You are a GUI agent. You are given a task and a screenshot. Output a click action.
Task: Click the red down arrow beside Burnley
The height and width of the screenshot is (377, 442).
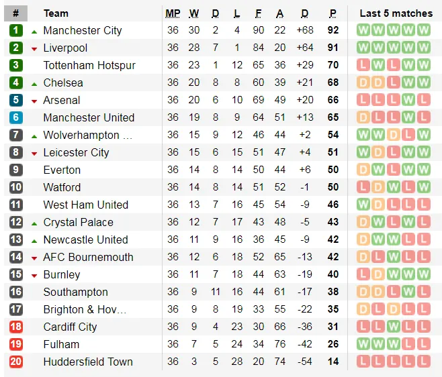pos(34,275)
